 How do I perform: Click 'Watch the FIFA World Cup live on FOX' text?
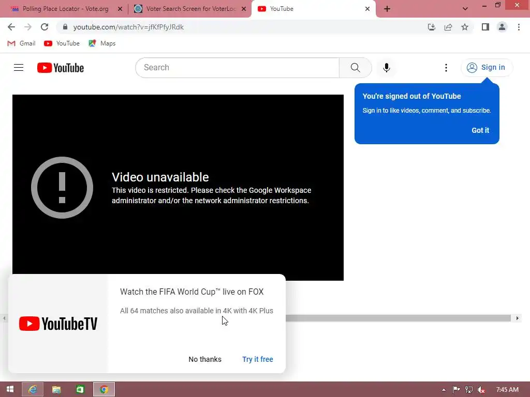click(x=192, y=292)
